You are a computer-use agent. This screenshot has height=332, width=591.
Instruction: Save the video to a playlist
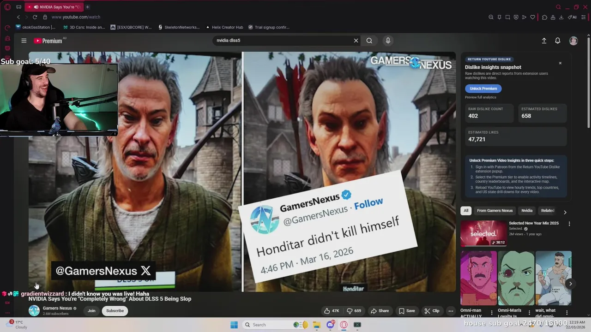coord(407,311)
